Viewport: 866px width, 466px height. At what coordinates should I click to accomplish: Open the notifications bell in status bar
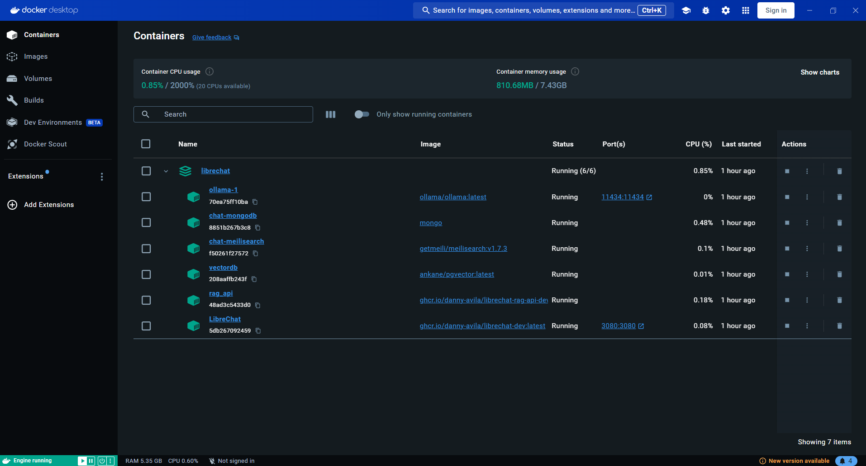tap(846, 461)
